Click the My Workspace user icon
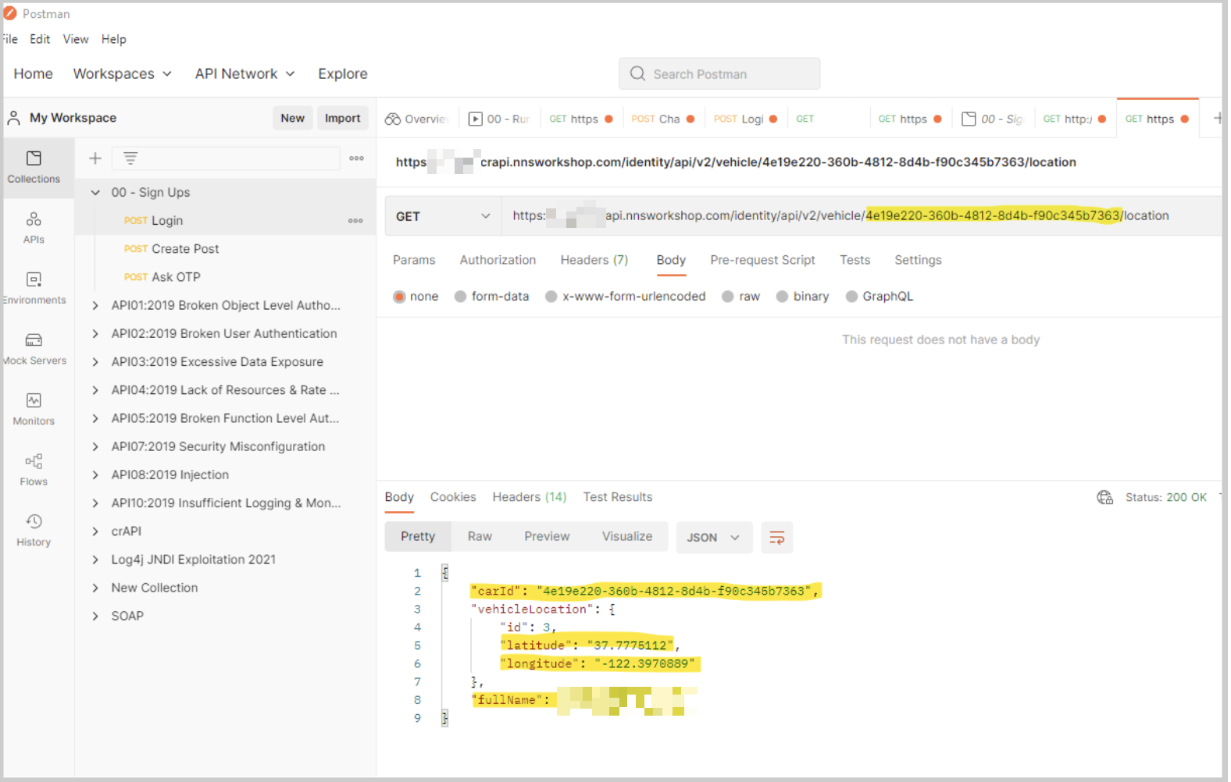1231x782 pixels. coord(14,118)
